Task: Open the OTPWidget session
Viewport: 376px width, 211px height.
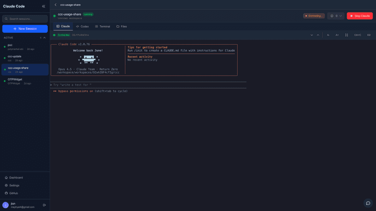Action: coord(25,81)
